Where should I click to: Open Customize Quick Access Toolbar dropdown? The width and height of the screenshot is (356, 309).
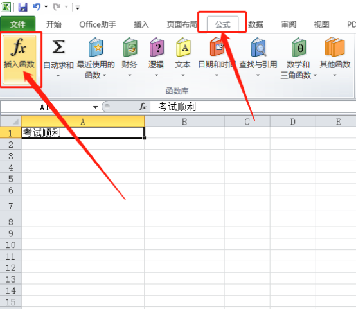click(78, 8)
